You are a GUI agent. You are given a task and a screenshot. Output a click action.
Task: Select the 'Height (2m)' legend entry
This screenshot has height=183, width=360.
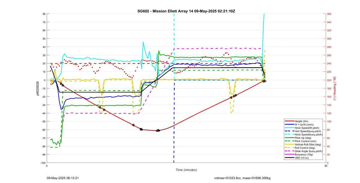tap(303, 121)
